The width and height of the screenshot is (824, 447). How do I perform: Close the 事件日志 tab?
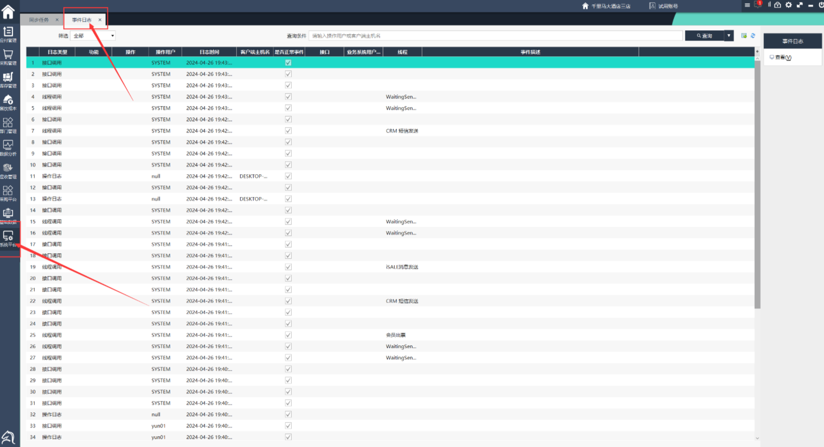tap(100, 20)
